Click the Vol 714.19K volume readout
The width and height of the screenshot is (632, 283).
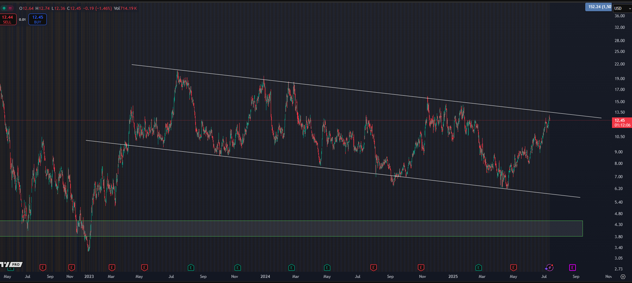[129, 8]
